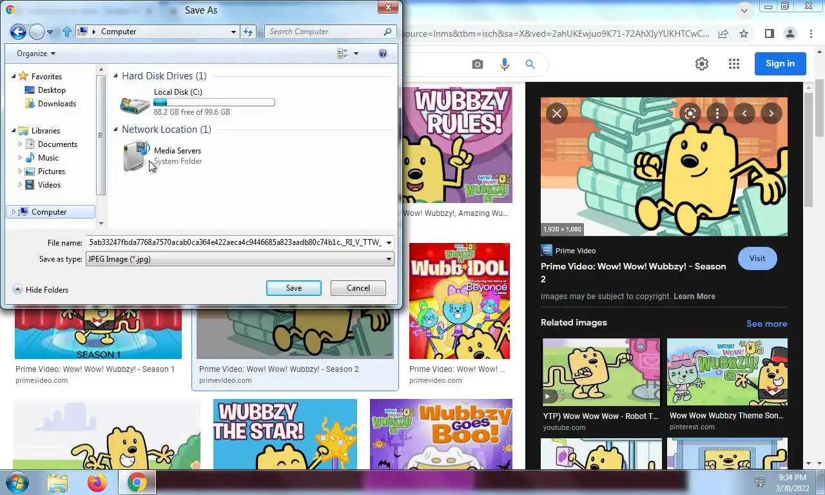Launch Firefox from taskbar
The height and width of the screenshot is (495, 825).
point(97,482)
